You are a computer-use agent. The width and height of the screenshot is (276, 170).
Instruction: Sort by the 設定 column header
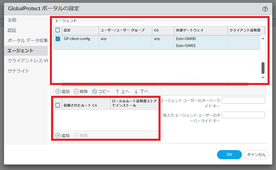[x=80, y=30]
